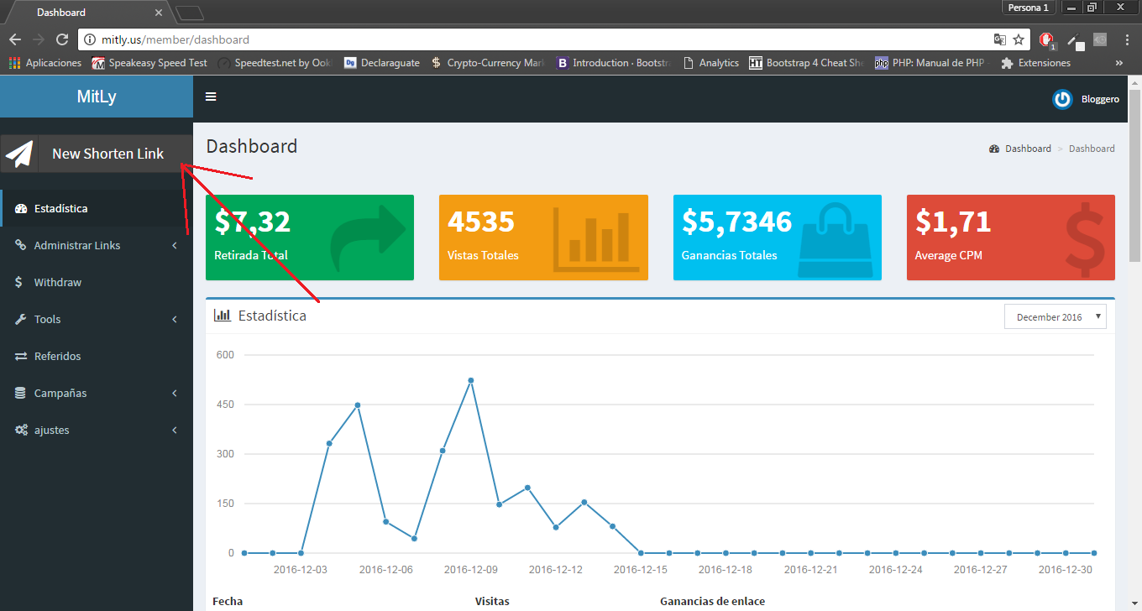
Task: Click the Ganancias de enlace column header
Action: 713,601
